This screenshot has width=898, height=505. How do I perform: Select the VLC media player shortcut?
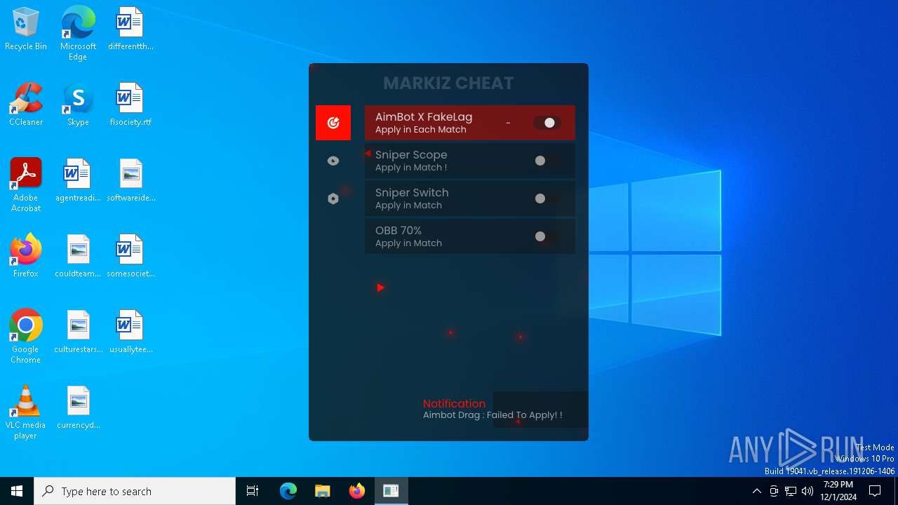(x=26, y=412)
